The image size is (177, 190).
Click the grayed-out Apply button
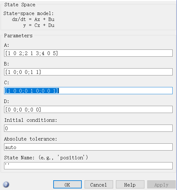[x=161, y=184]
